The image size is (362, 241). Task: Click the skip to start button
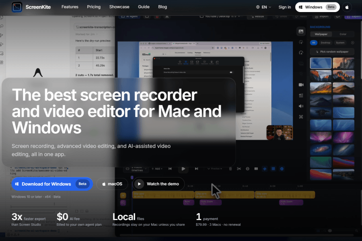170,169
